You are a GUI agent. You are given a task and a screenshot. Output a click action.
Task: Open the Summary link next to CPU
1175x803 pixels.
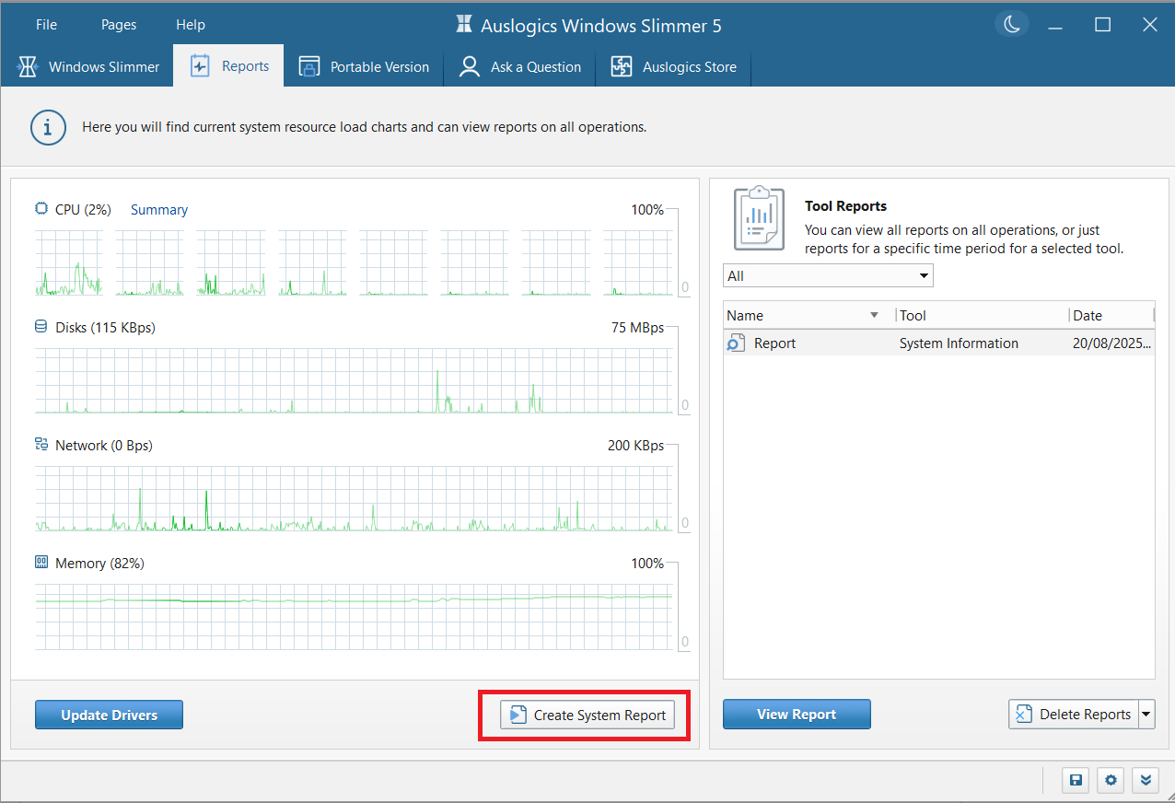point(158,209)
